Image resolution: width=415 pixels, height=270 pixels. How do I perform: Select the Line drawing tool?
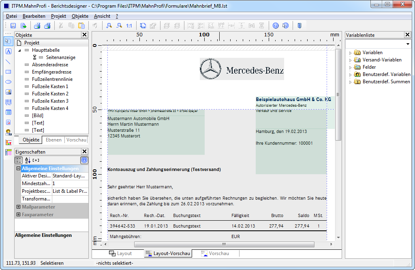tap(9, 61)
